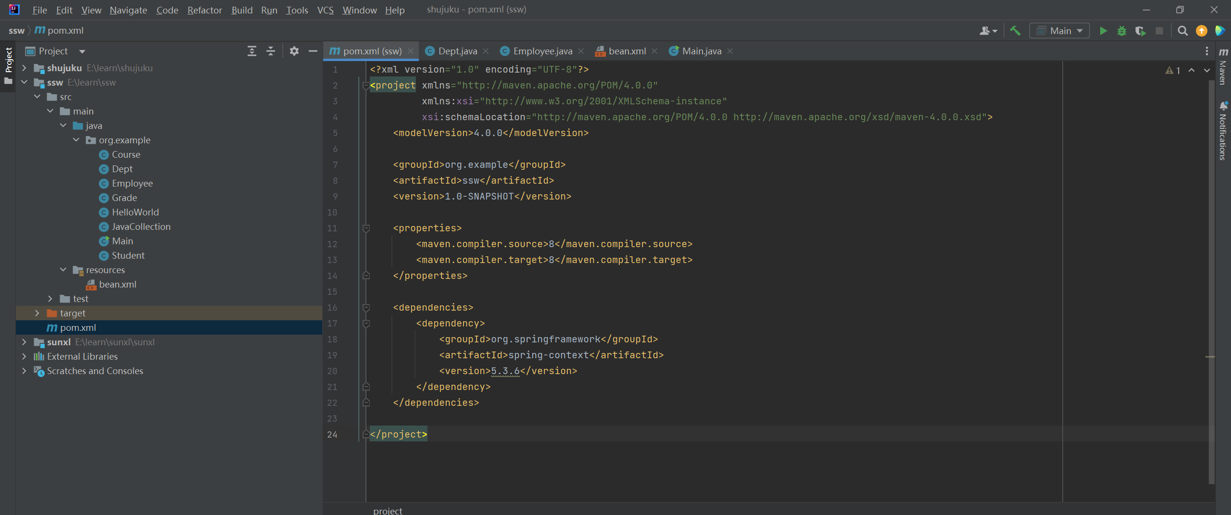This screenshot has width=1231, height=515.
Task: Run the Main configuration with play icon
Action: [1103, 31]
